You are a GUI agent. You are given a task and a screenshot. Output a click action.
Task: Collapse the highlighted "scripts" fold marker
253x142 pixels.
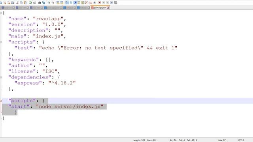(1, 101)
